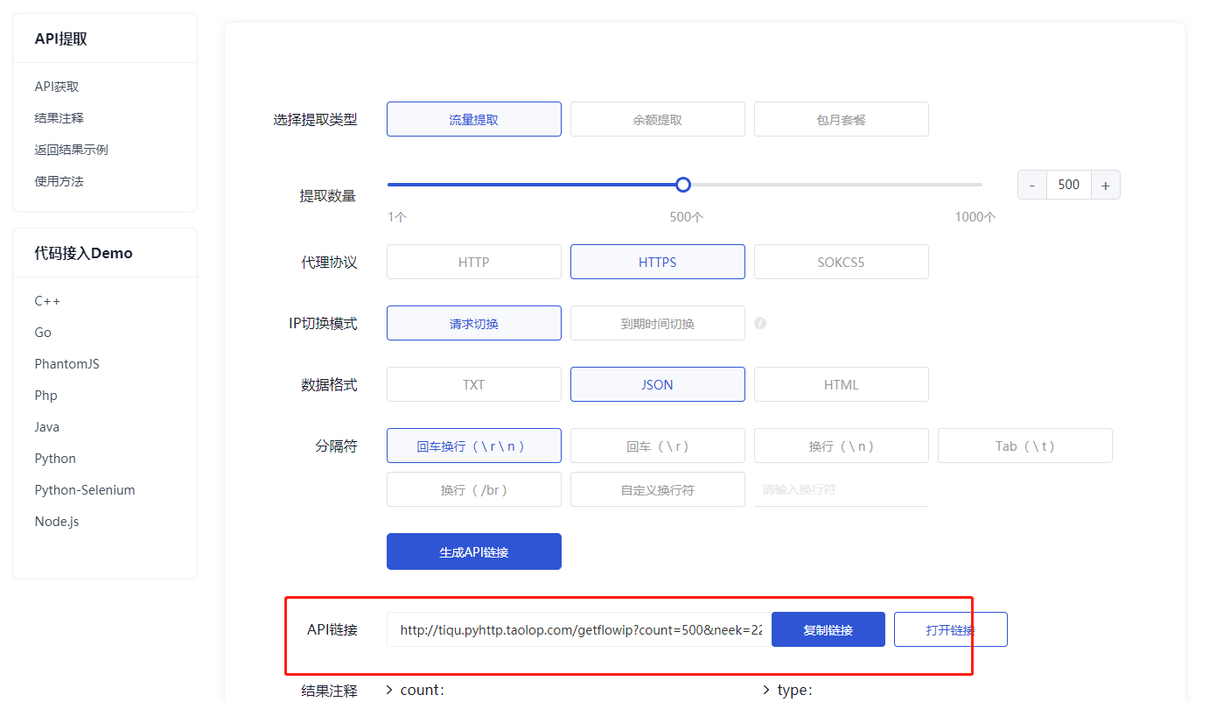Choose HTTP proxy protocol
The width and height of the screenshot is (1230, 702).
(x=474, y=262)
